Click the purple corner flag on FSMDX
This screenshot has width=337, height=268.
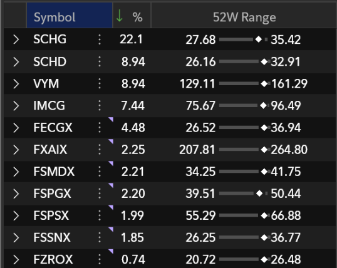[111, 163]
